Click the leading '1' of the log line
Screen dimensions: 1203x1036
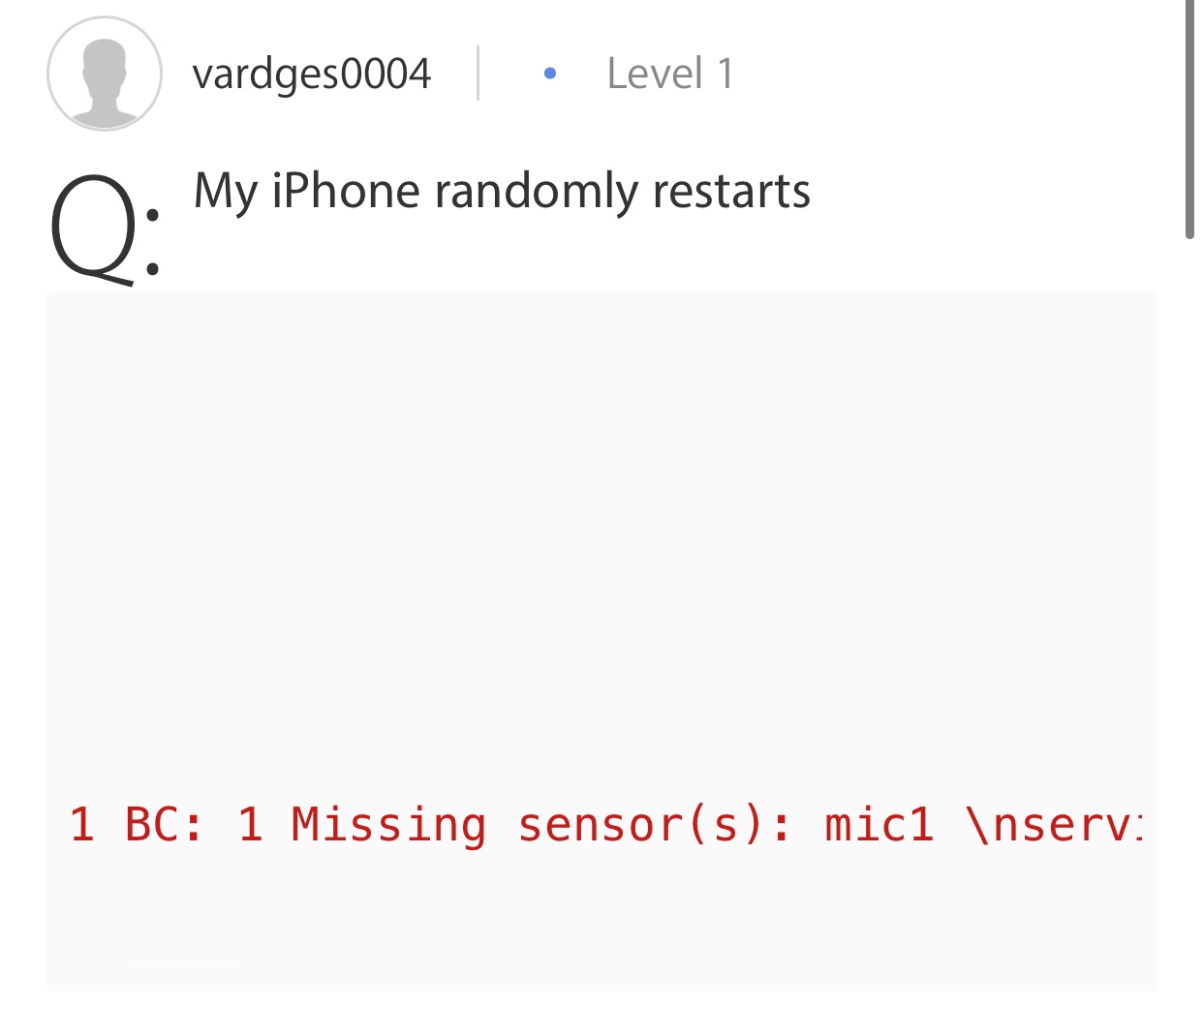(x=82, y=825)
